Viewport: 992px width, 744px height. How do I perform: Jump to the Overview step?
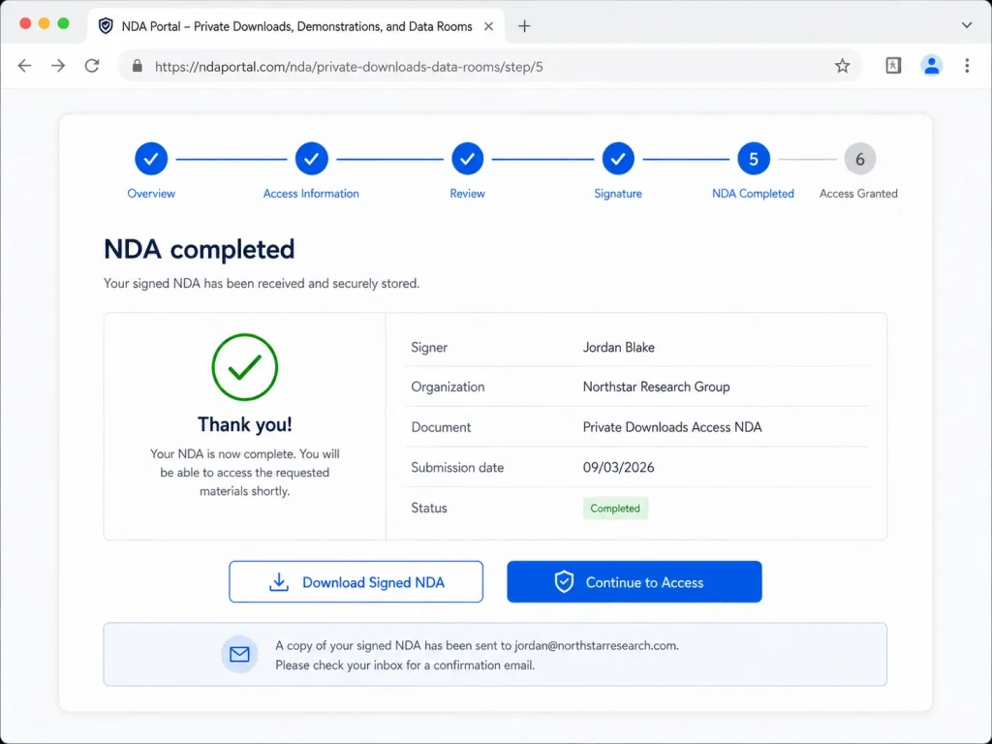[x=151, y=159]
